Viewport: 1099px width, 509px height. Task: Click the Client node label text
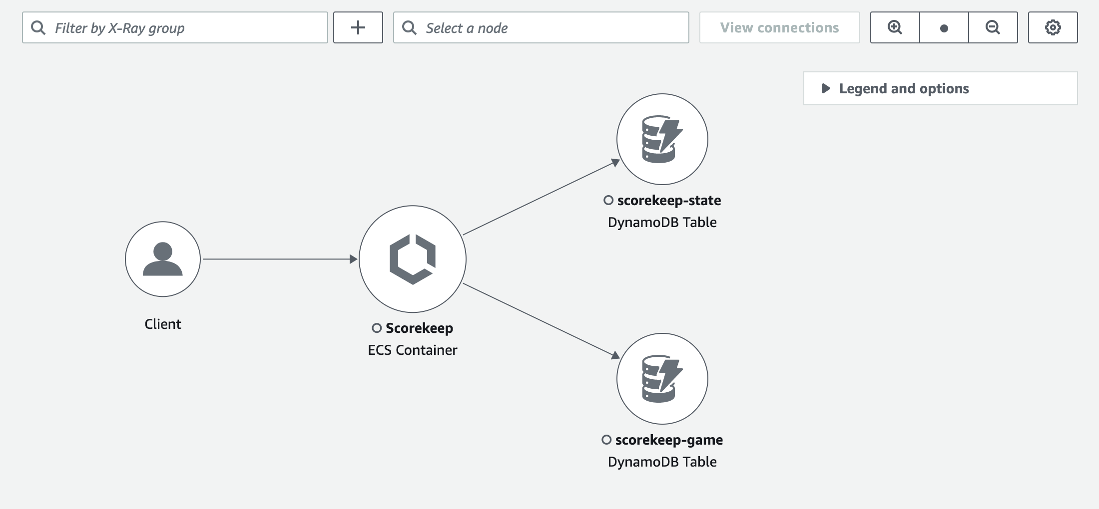(162, 324)
